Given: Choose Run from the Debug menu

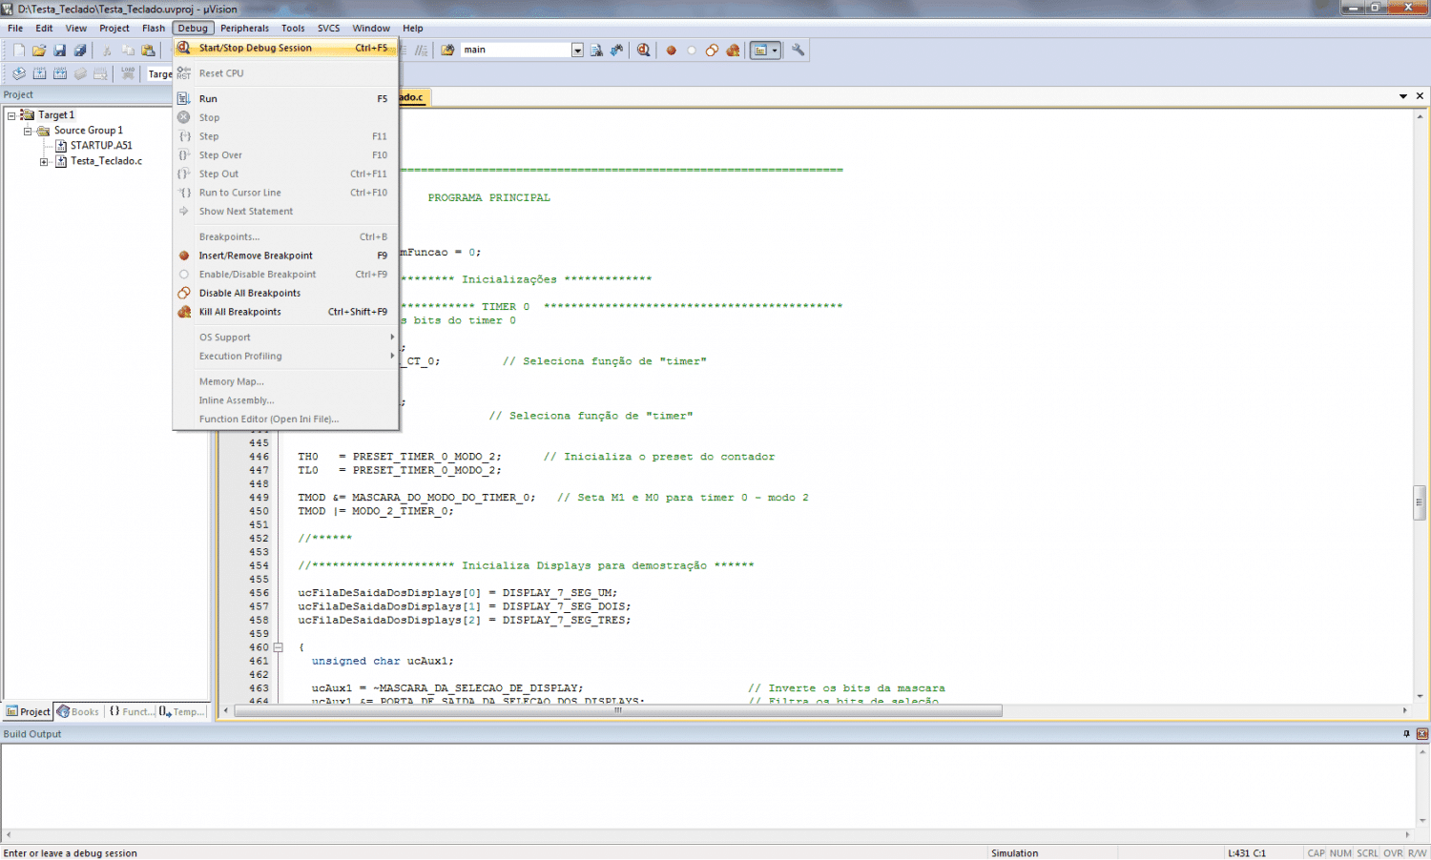Looking at the screenshot, I should [x=208, y=99].
